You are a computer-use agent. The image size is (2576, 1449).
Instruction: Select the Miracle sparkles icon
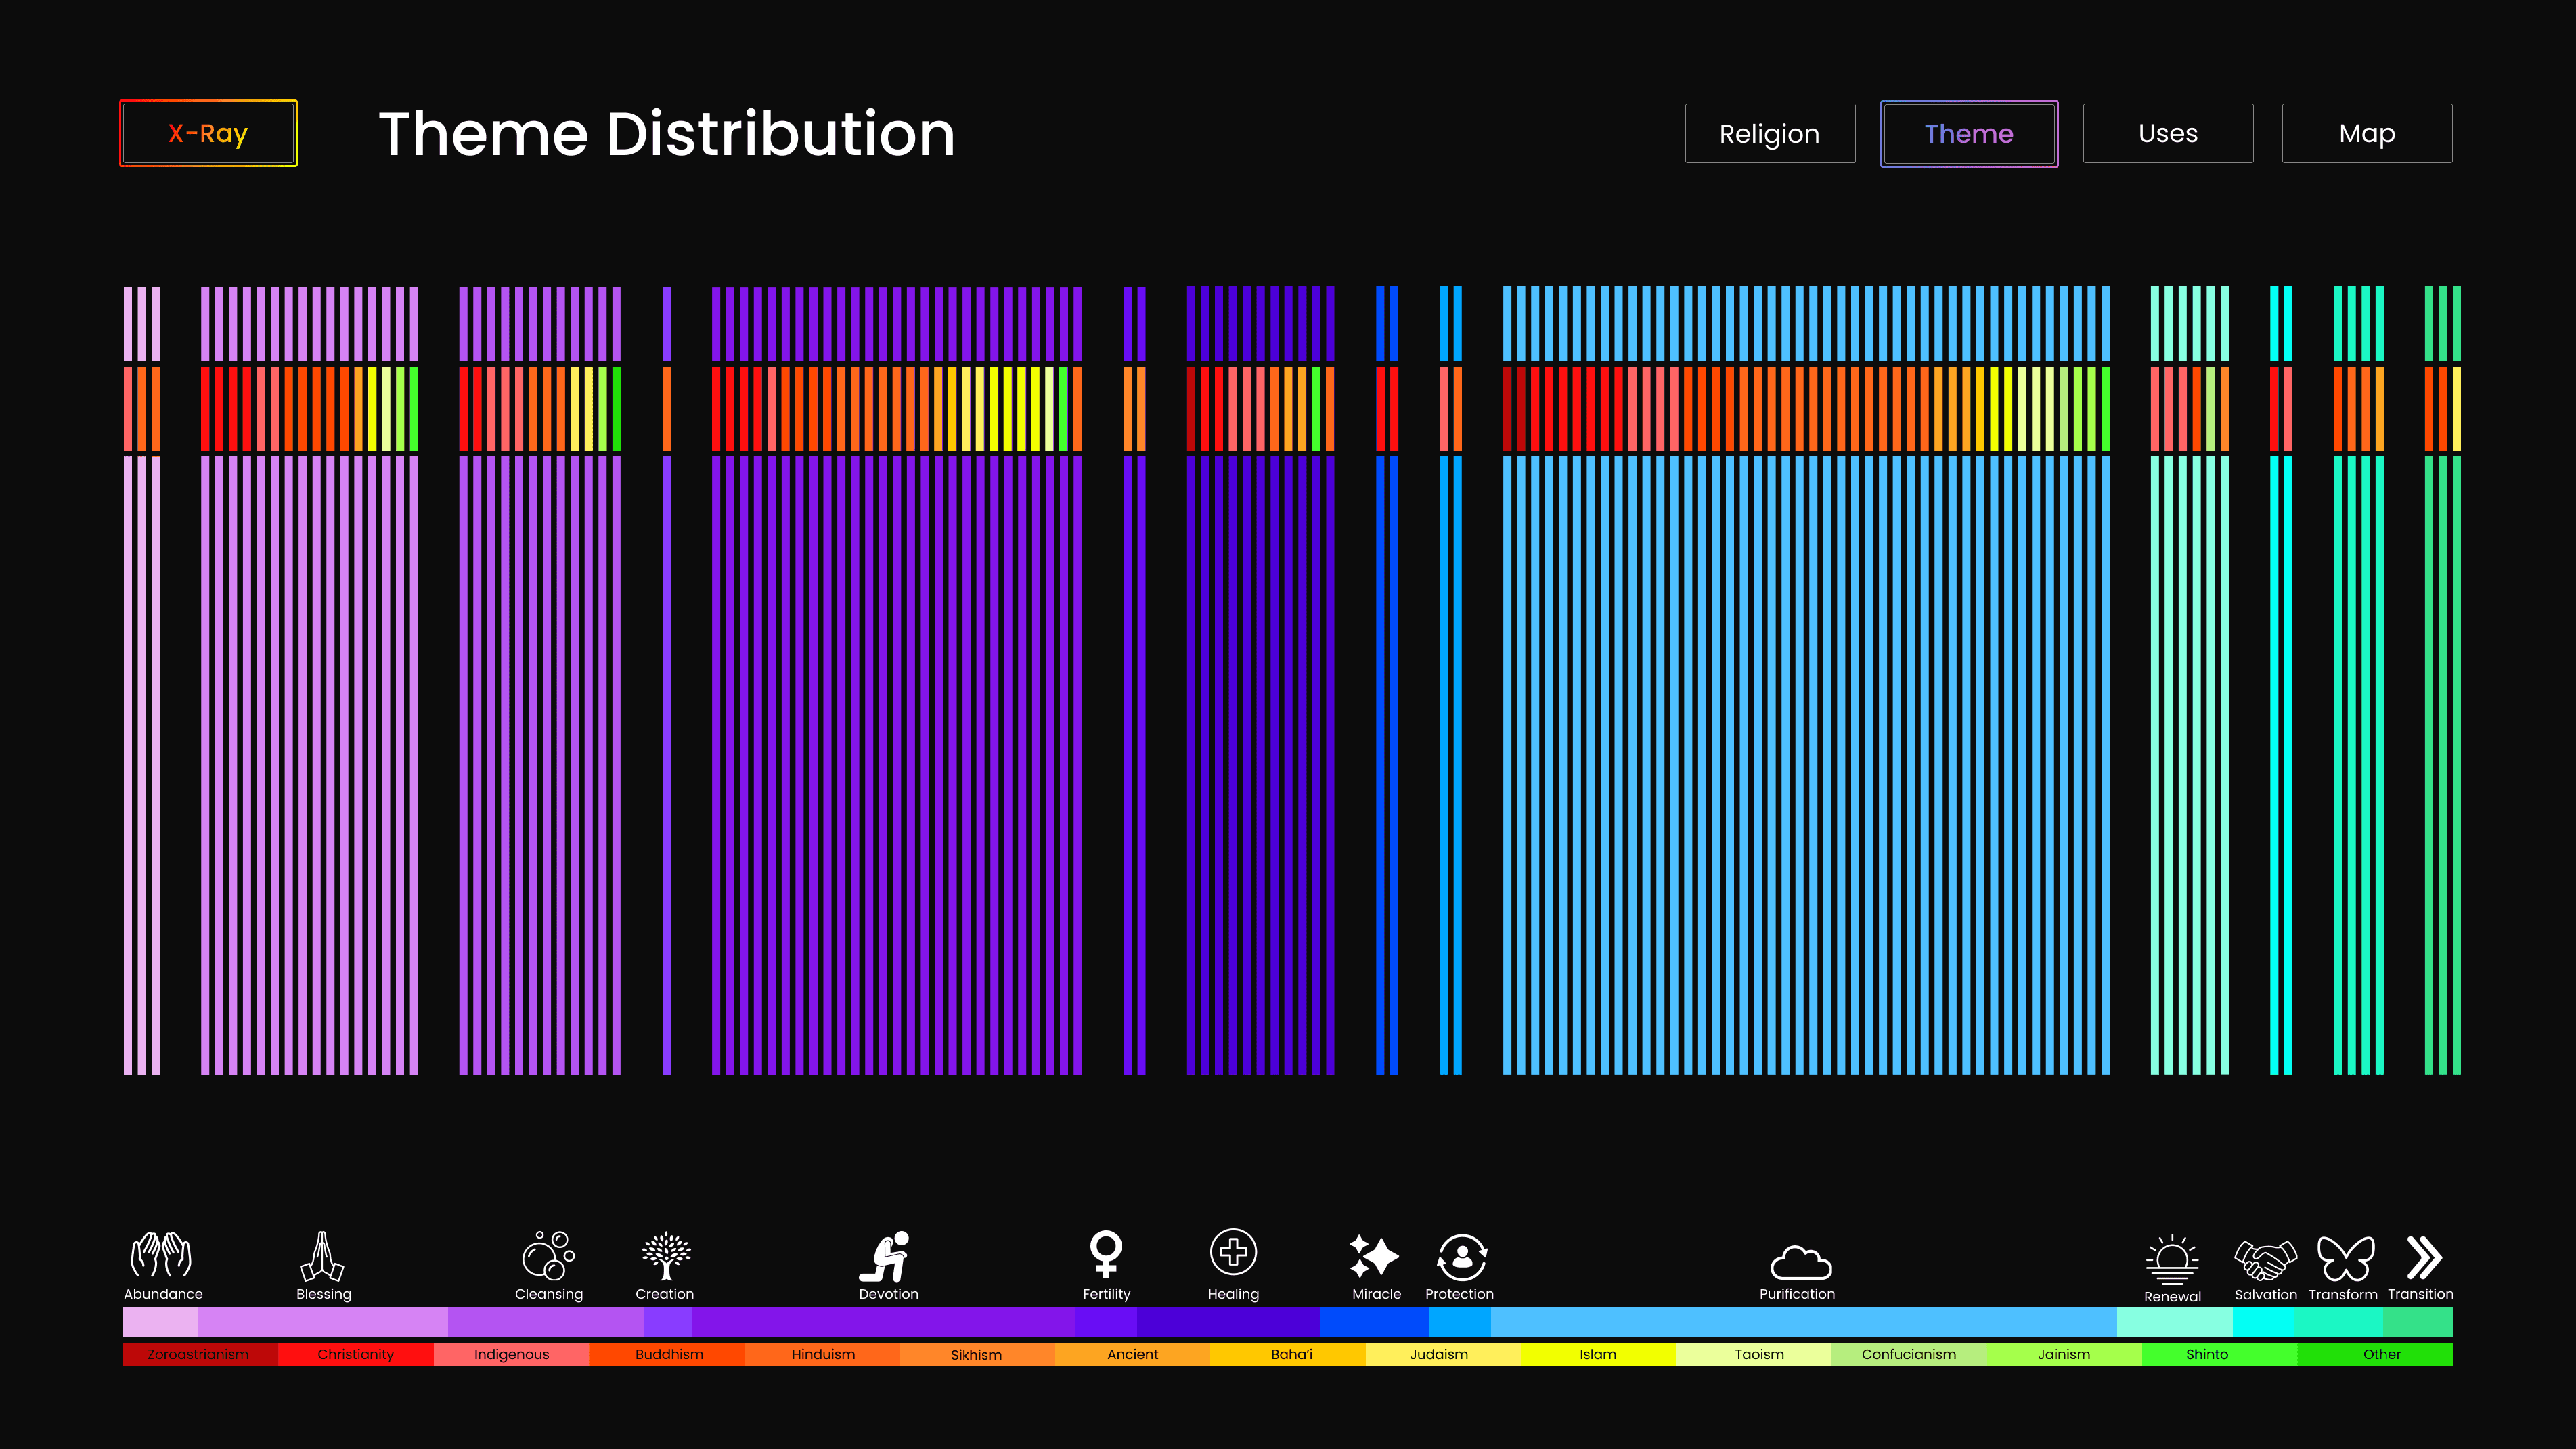pyautogui.click(x=1375, y=1256)
